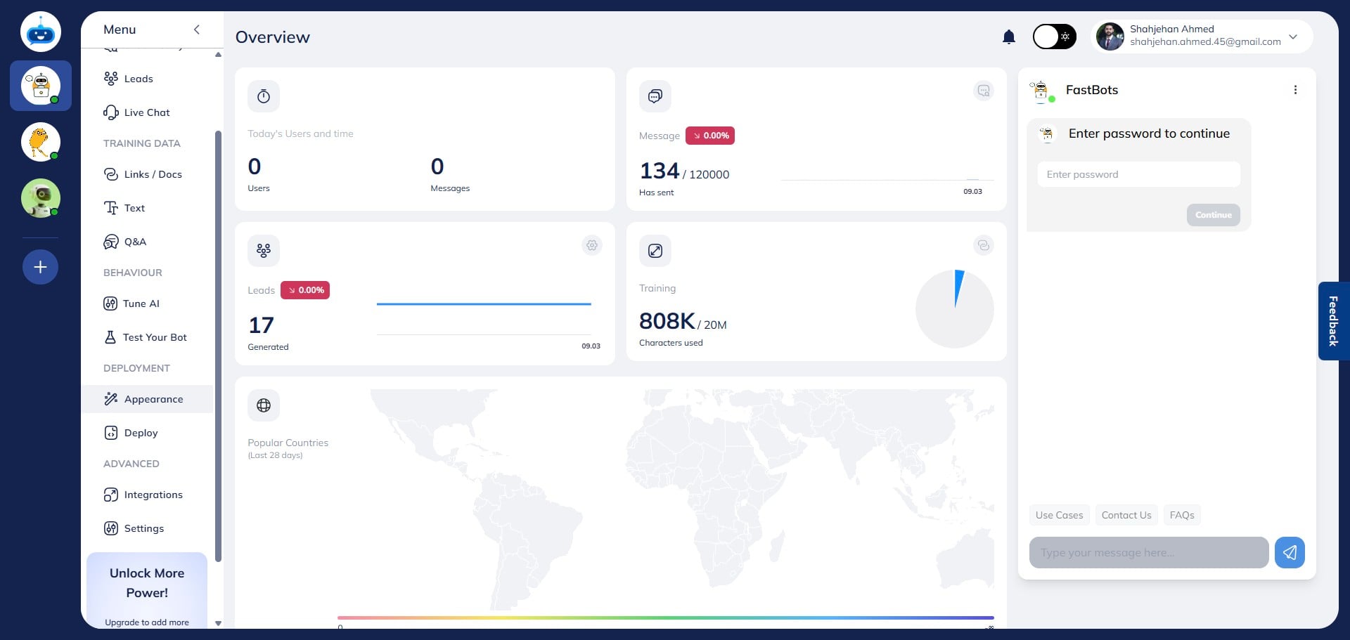This screenshot has height=640, width=1350.
Task: Click the 17 leads generated value
Action: click(x=261, y=325)
